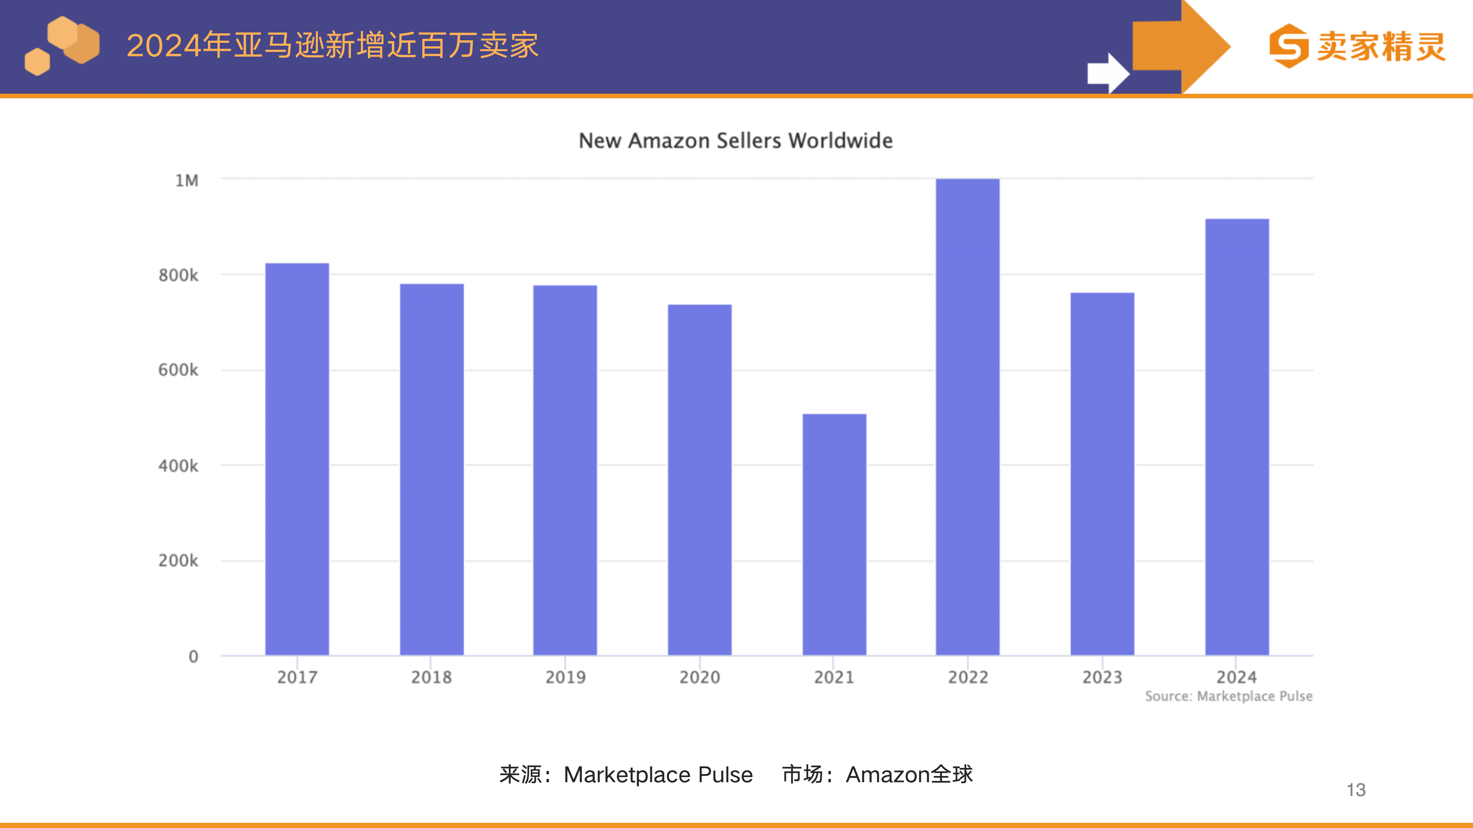Click the orange hexagon cluster icon

tap(62, 45)
